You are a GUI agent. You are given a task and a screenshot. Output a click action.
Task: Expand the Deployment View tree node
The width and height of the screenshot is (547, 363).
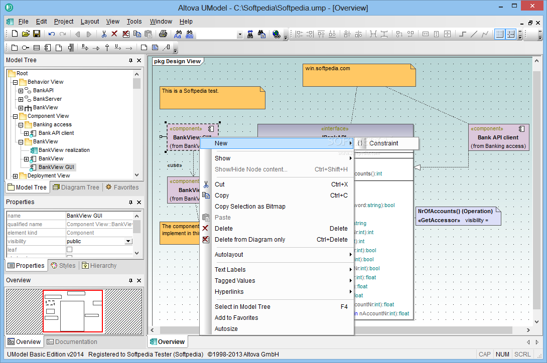[16, 176]
